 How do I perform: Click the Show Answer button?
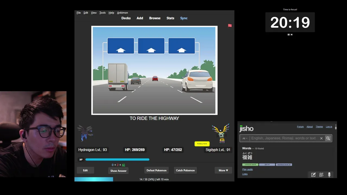118,171
